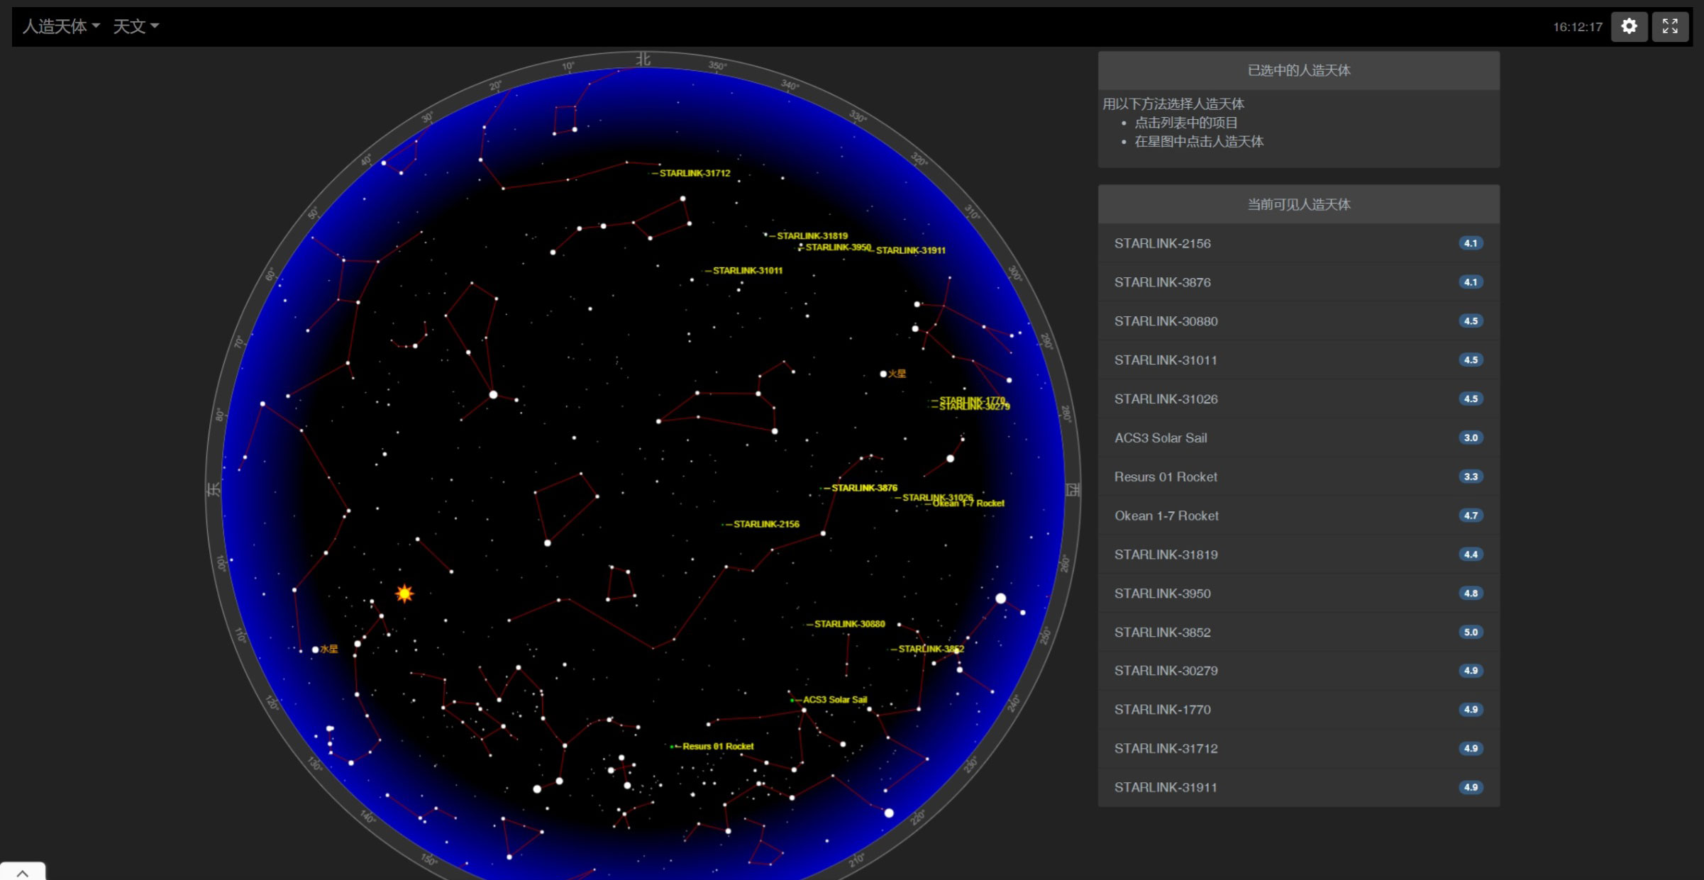This screenshot has height=880, width=1704.
Task: Click STARLINK-30880 label on sky map
Action: (x=849, y=624)
